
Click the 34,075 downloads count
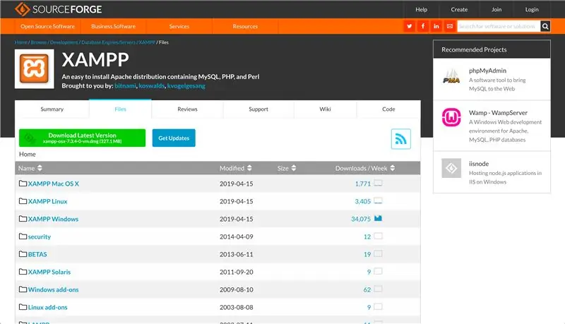pyautogui.click(x=361, y=219)
